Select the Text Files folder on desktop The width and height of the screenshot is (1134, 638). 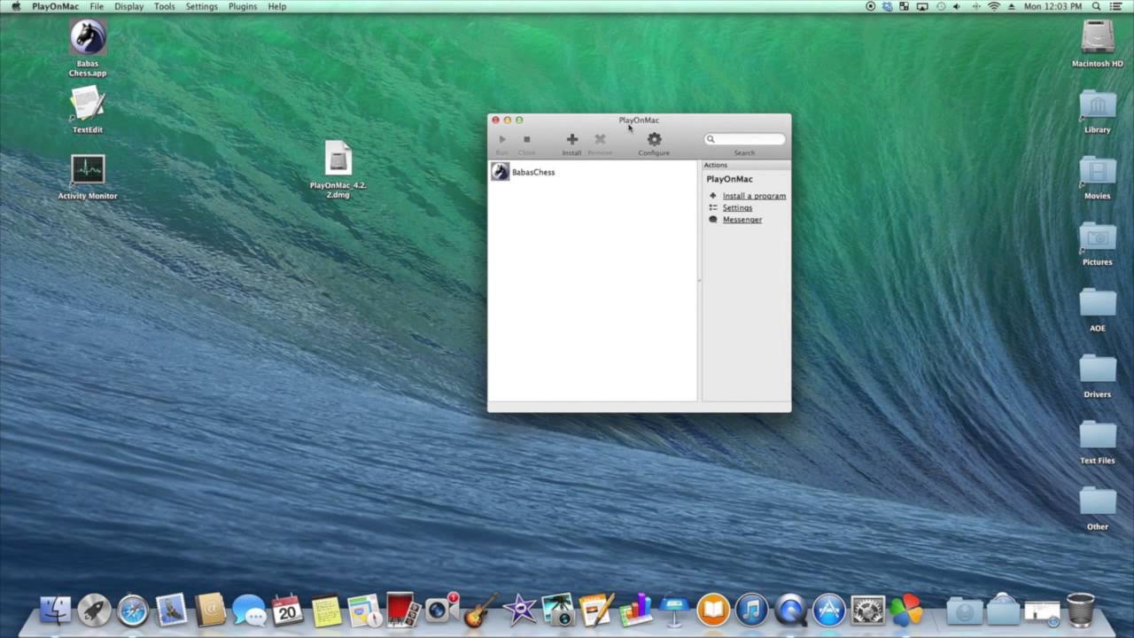coord(1098,435)
